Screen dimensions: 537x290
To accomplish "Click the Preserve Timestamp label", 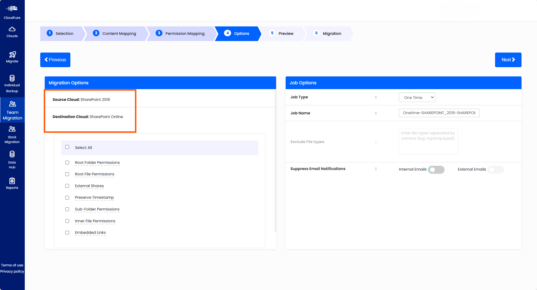I will [x=94, y=198].
